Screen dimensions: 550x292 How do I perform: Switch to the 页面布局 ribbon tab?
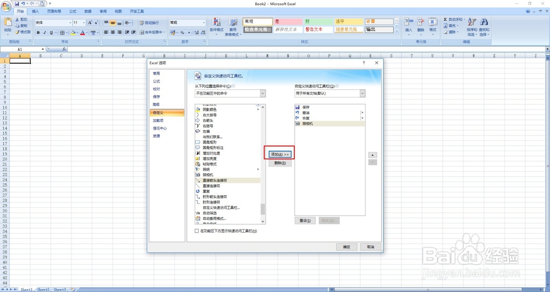point(54,11)
